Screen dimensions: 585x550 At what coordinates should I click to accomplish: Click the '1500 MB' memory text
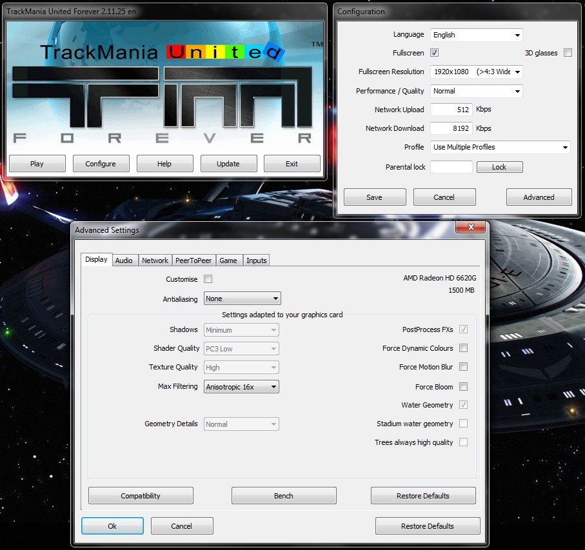[x=461, y=290]
